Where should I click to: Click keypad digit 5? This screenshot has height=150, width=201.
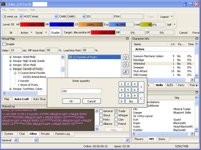pyautogui.click(x=128, y=90)
